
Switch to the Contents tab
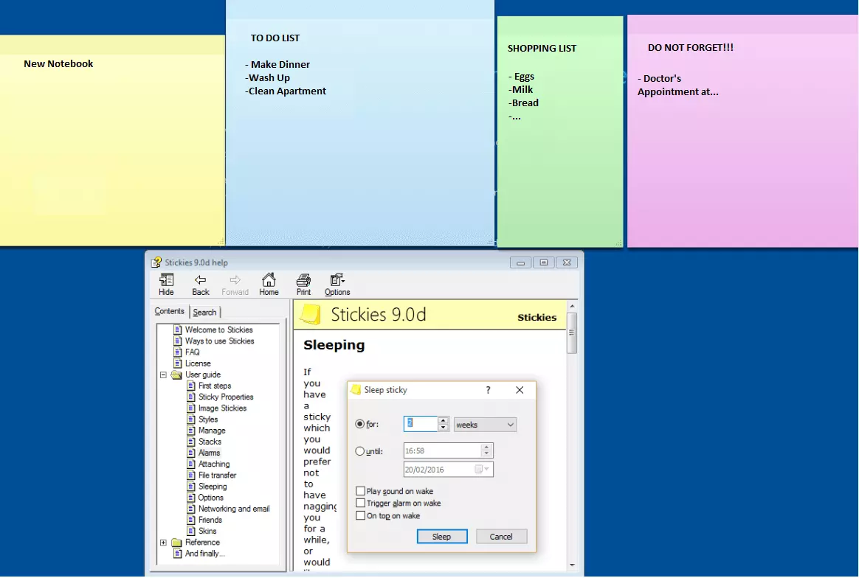[170, 311]
